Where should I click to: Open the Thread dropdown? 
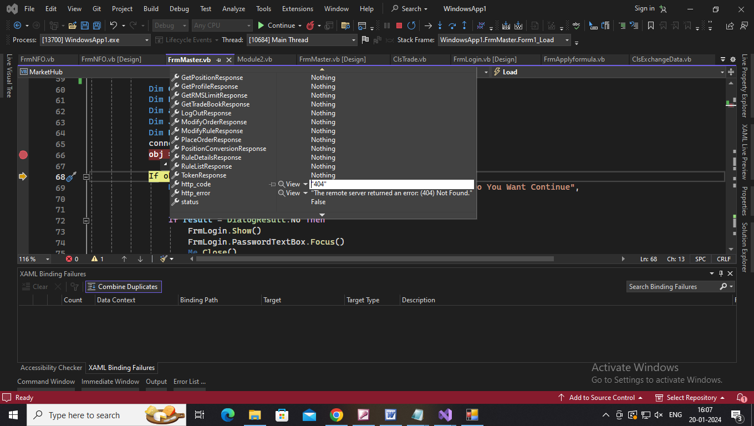[354, 40]
